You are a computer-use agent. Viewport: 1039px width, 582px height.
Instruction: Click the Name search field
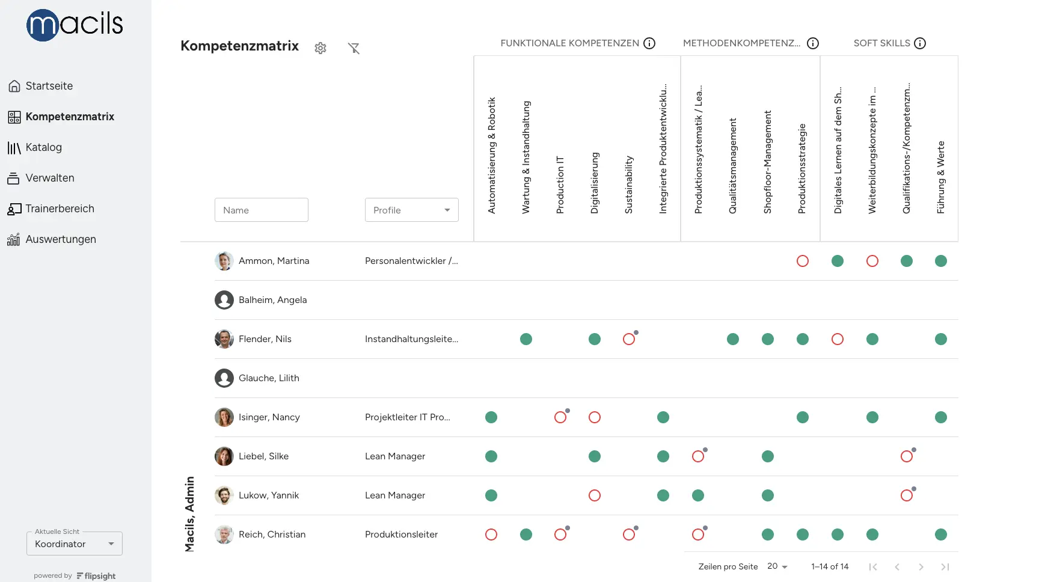(262, 210)
